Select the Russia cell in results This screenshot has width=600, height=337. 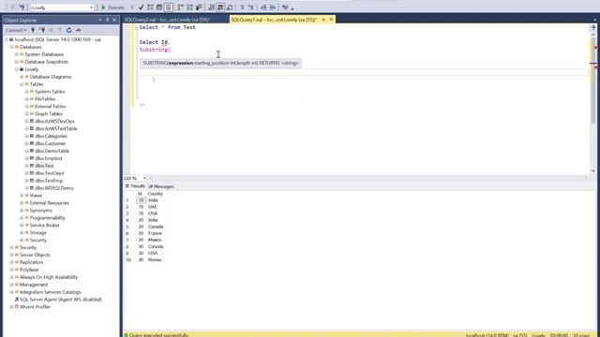[x=155, y=260]
